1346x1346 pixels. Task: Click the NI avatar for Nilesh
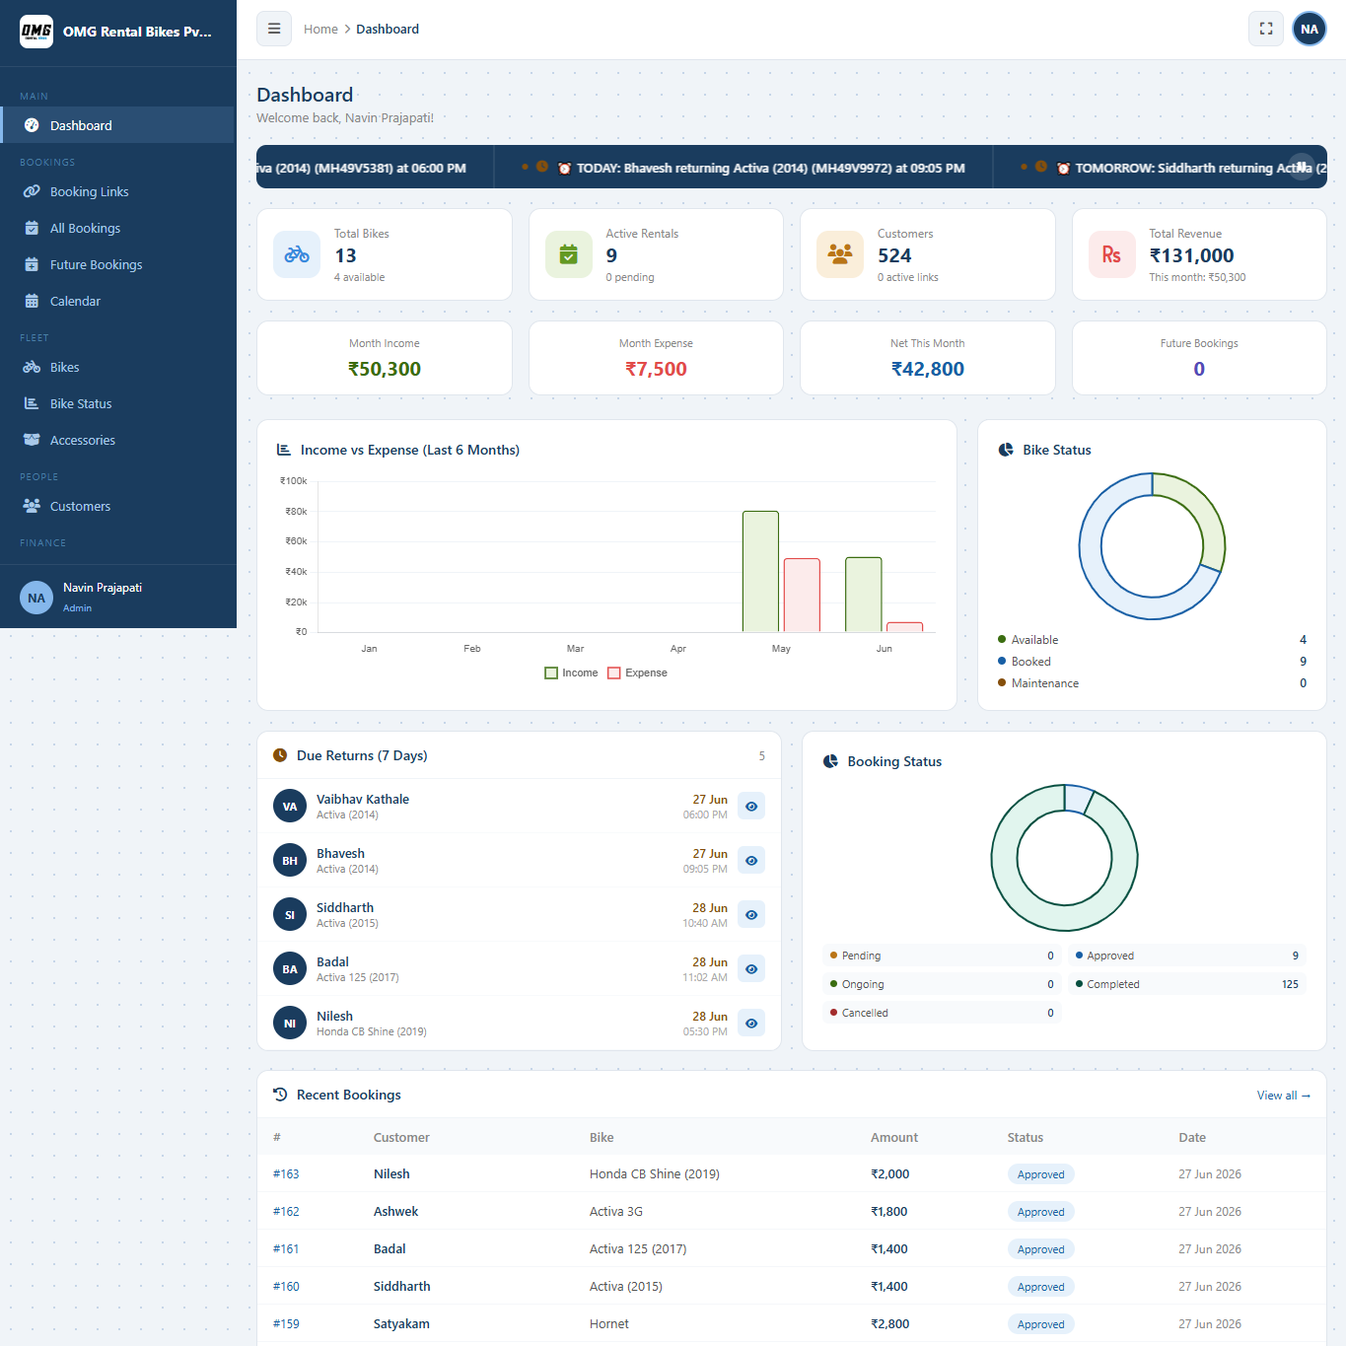[290, 1024]
